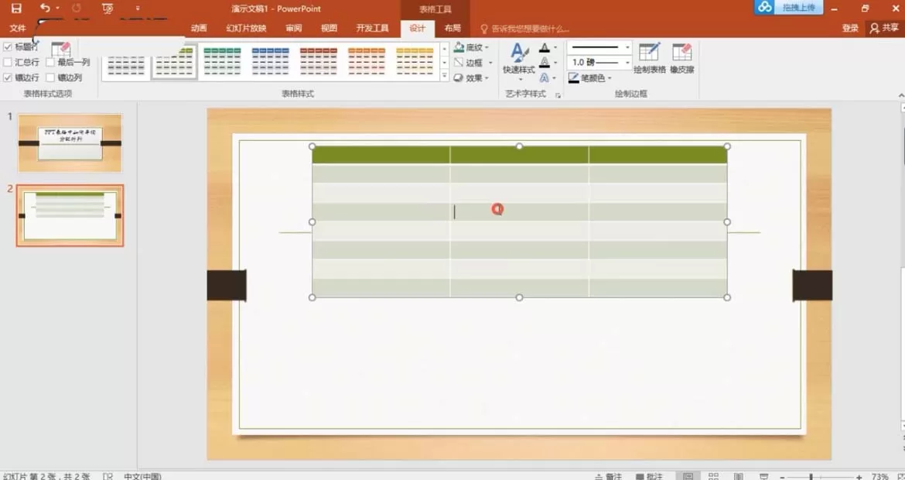Switch to the 幻灯片放映 tab
Screen dimensions: 905x480
[x=247, y=29]
